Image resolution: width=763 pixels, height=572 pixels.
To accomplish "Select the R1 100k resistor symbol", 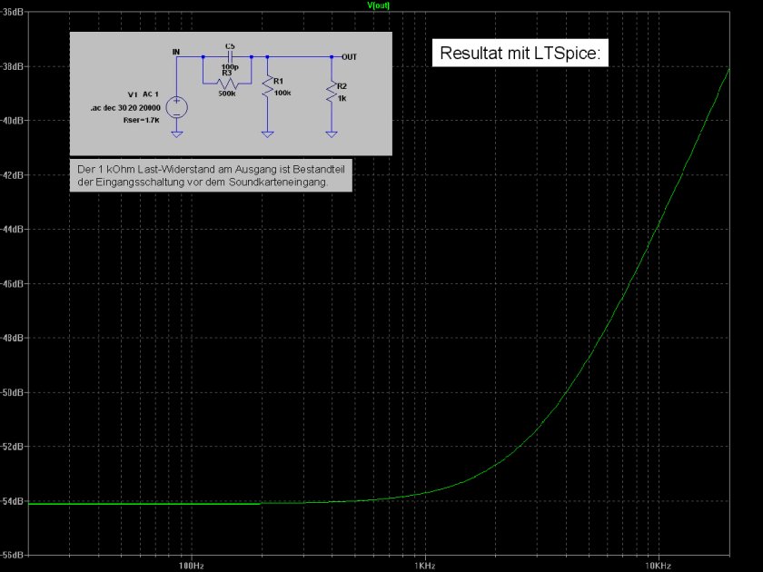I will [267, 88].
